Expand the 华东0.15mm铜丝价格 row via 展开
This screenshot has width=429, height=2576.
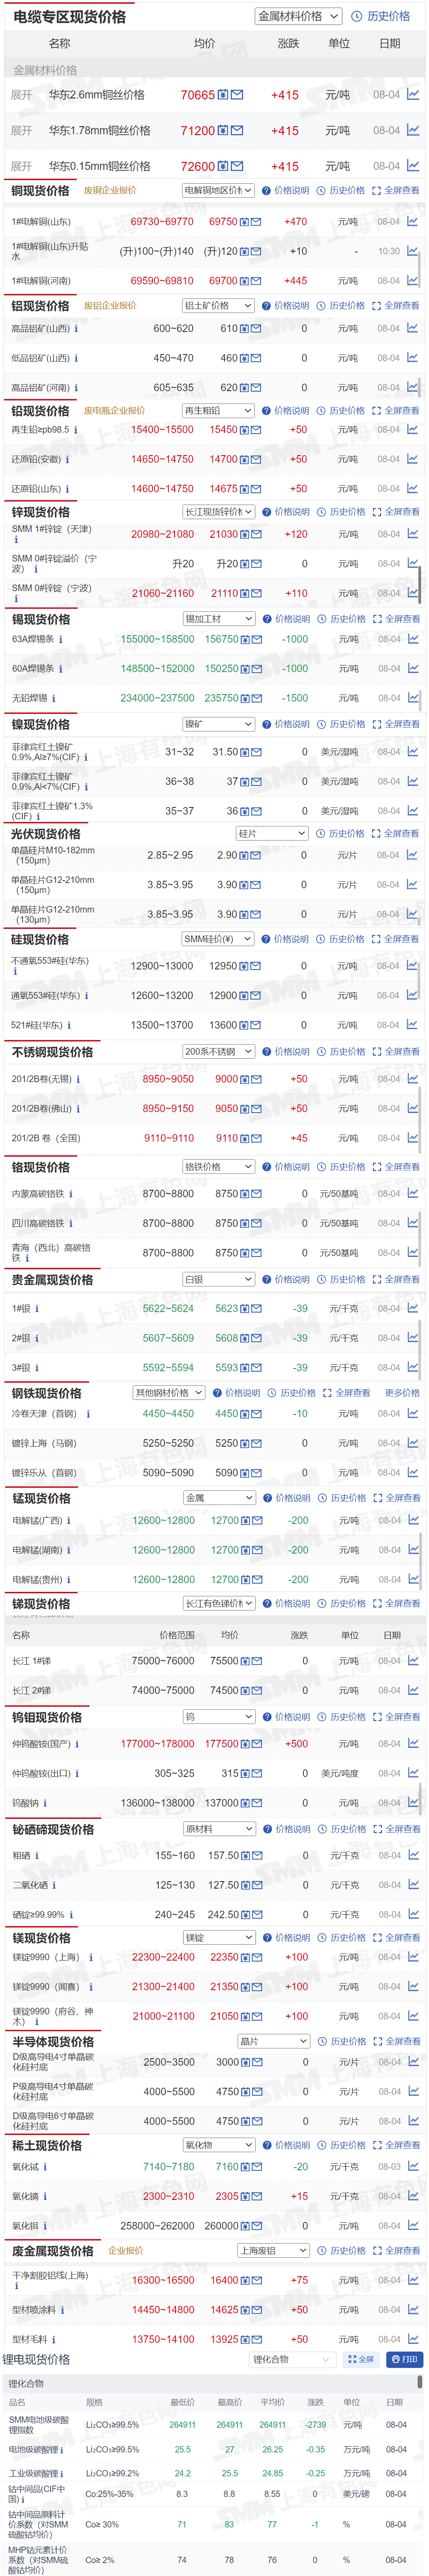21,166
